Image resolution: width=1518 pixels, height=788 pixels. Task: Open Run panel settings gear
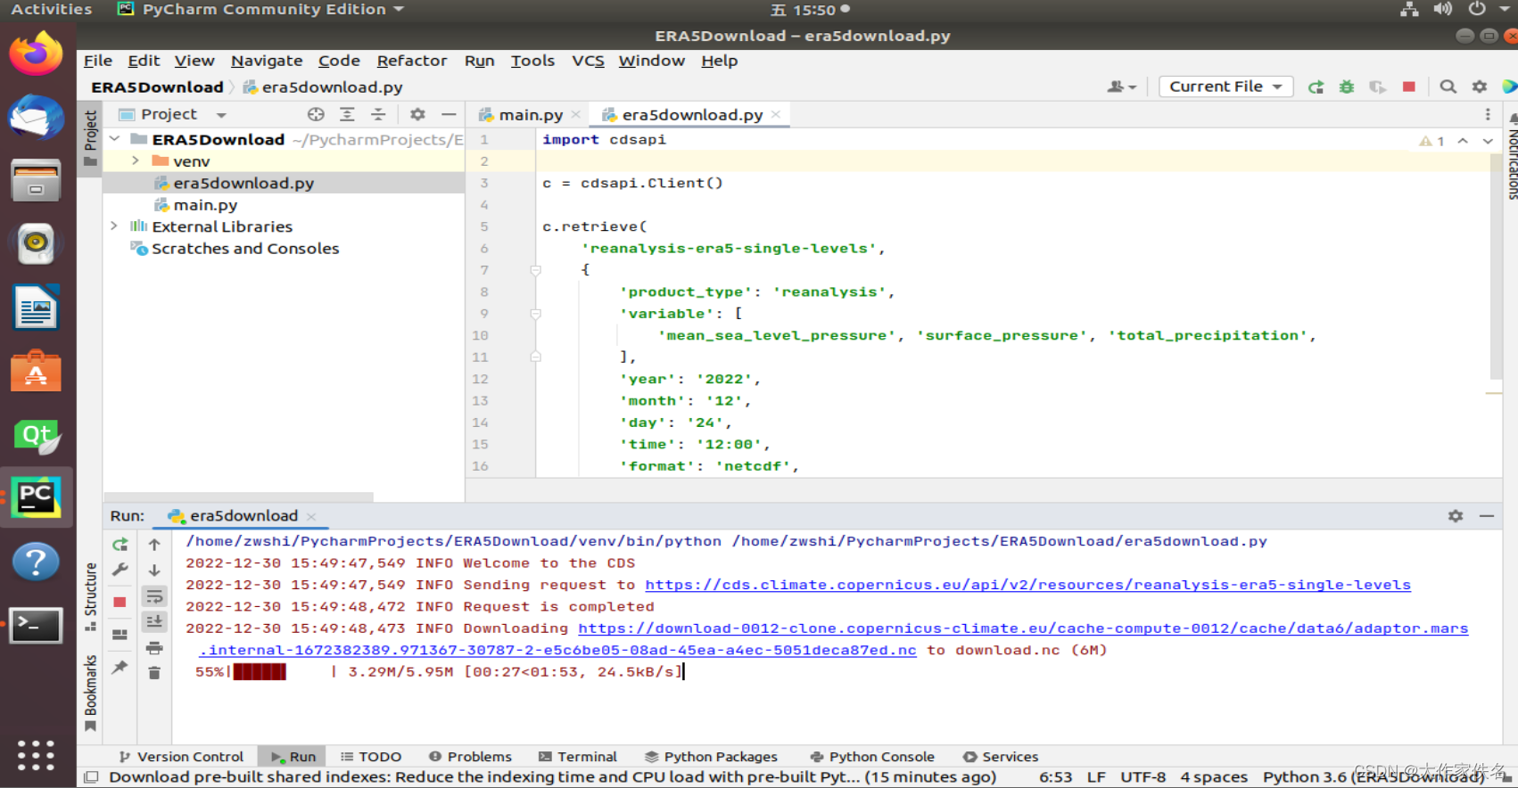[1456, 516]
